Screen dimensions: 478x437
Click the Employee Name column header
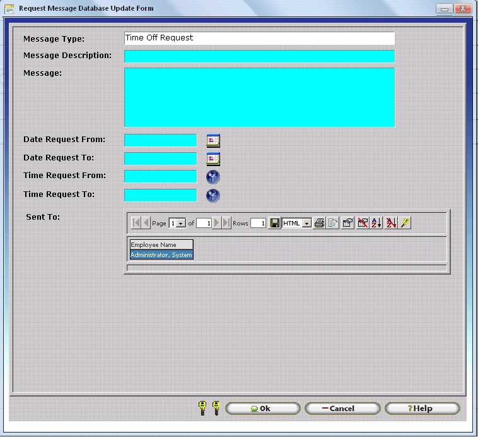click(x=161, y=245)
